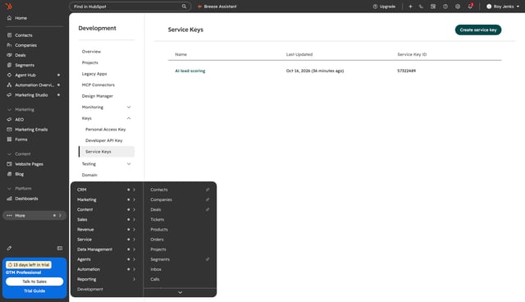
Task: Collapse the Keys section chevron
Action: [x=129, y=118]
